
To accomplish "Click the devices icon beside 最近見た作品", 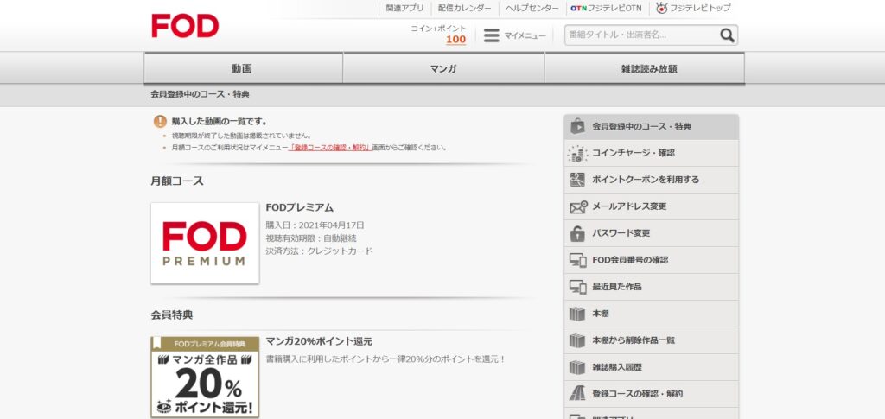I will click(577, 287).
